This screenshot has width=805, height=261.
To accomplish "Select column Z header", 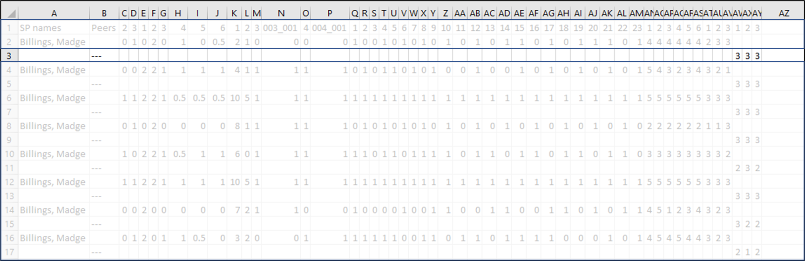I will (446, 13).
